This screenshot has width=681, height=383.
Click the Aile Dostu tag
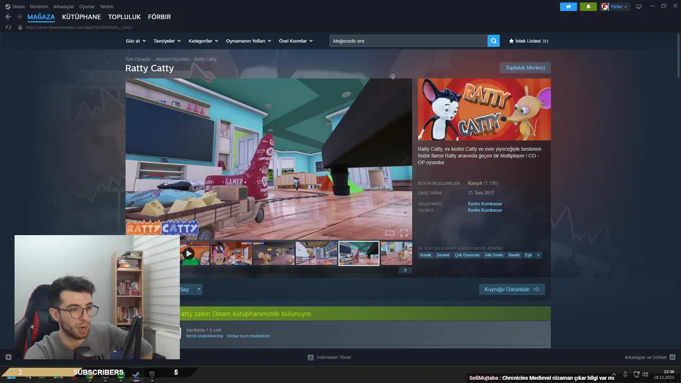pyautogui.click(x=494, y=255)
